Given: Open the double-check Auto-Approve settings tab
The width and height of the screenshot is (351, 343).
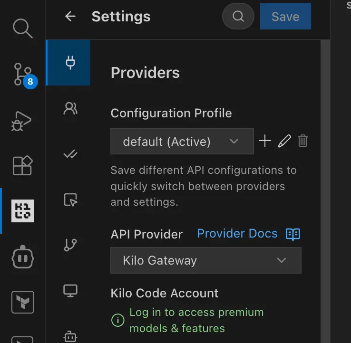Looking at the screenshot, I should pyautogui.click(x=70, y=154).
